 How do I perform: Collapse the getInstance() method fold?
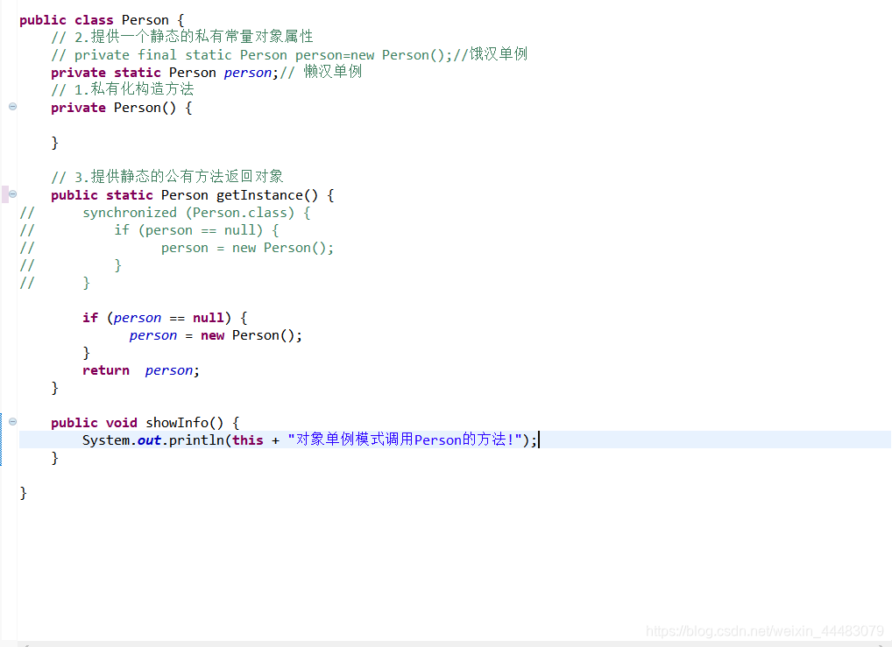point(12,193)
